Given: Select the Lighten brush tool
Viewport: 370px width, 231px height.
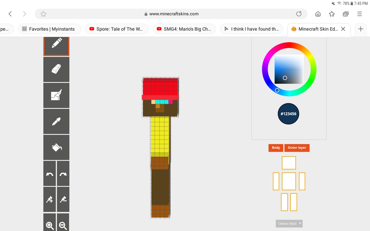Looking at the screenshot, I should tap(49, 199).
